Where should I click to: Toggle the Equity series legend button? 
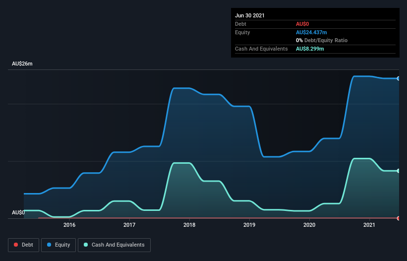(58, 245)
